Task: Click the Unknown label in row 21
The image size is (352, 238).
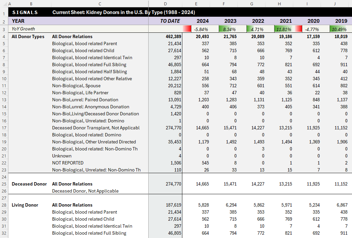Action: coord(62,156)
